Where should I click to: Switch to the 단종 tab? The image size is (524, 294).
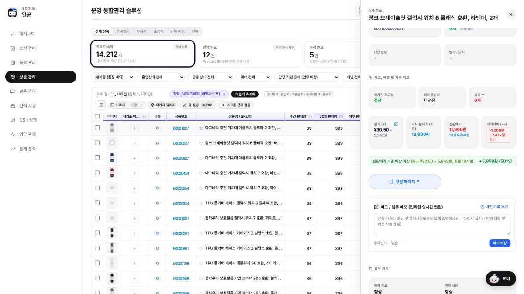tap(195, 31)
